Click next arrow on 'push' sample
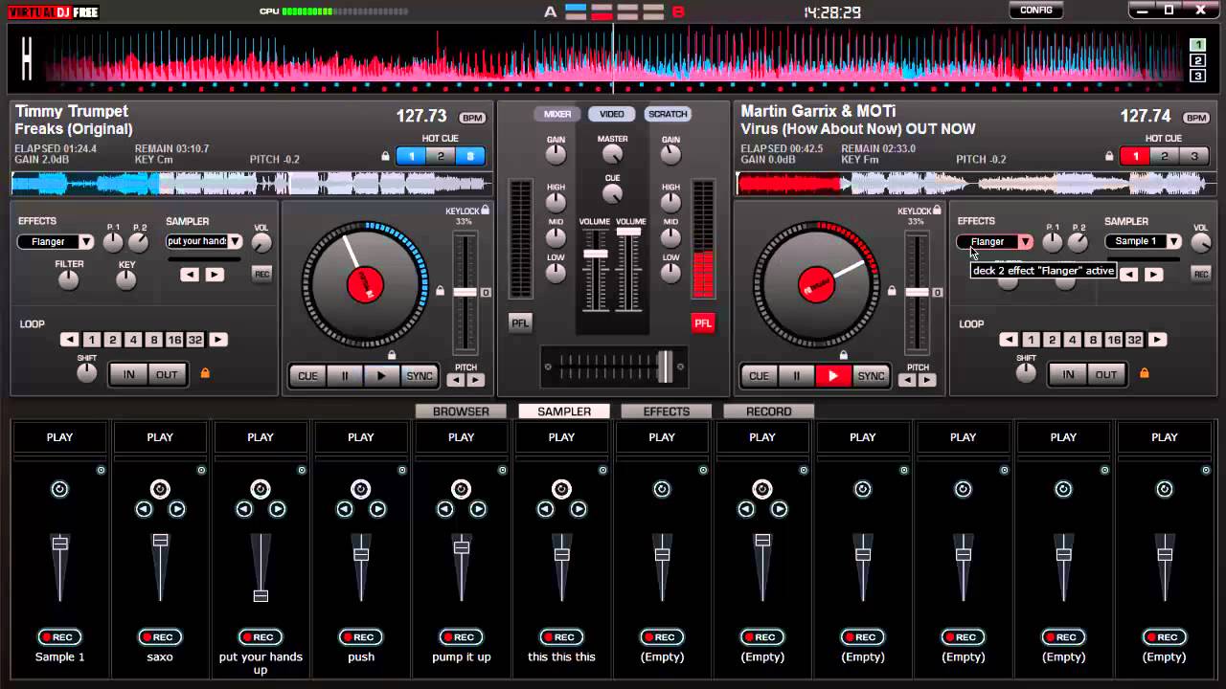This screenshot has height=689, width=1226. (377, 509)
